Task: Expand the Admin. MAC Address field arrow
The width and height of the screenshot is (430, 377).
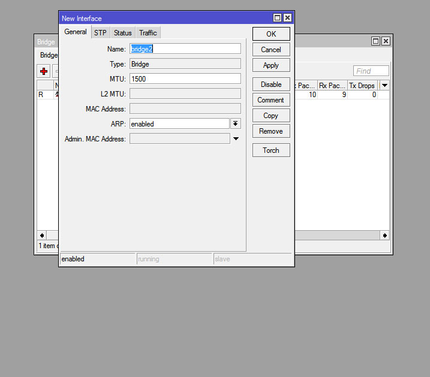Action: coord(236,139)
